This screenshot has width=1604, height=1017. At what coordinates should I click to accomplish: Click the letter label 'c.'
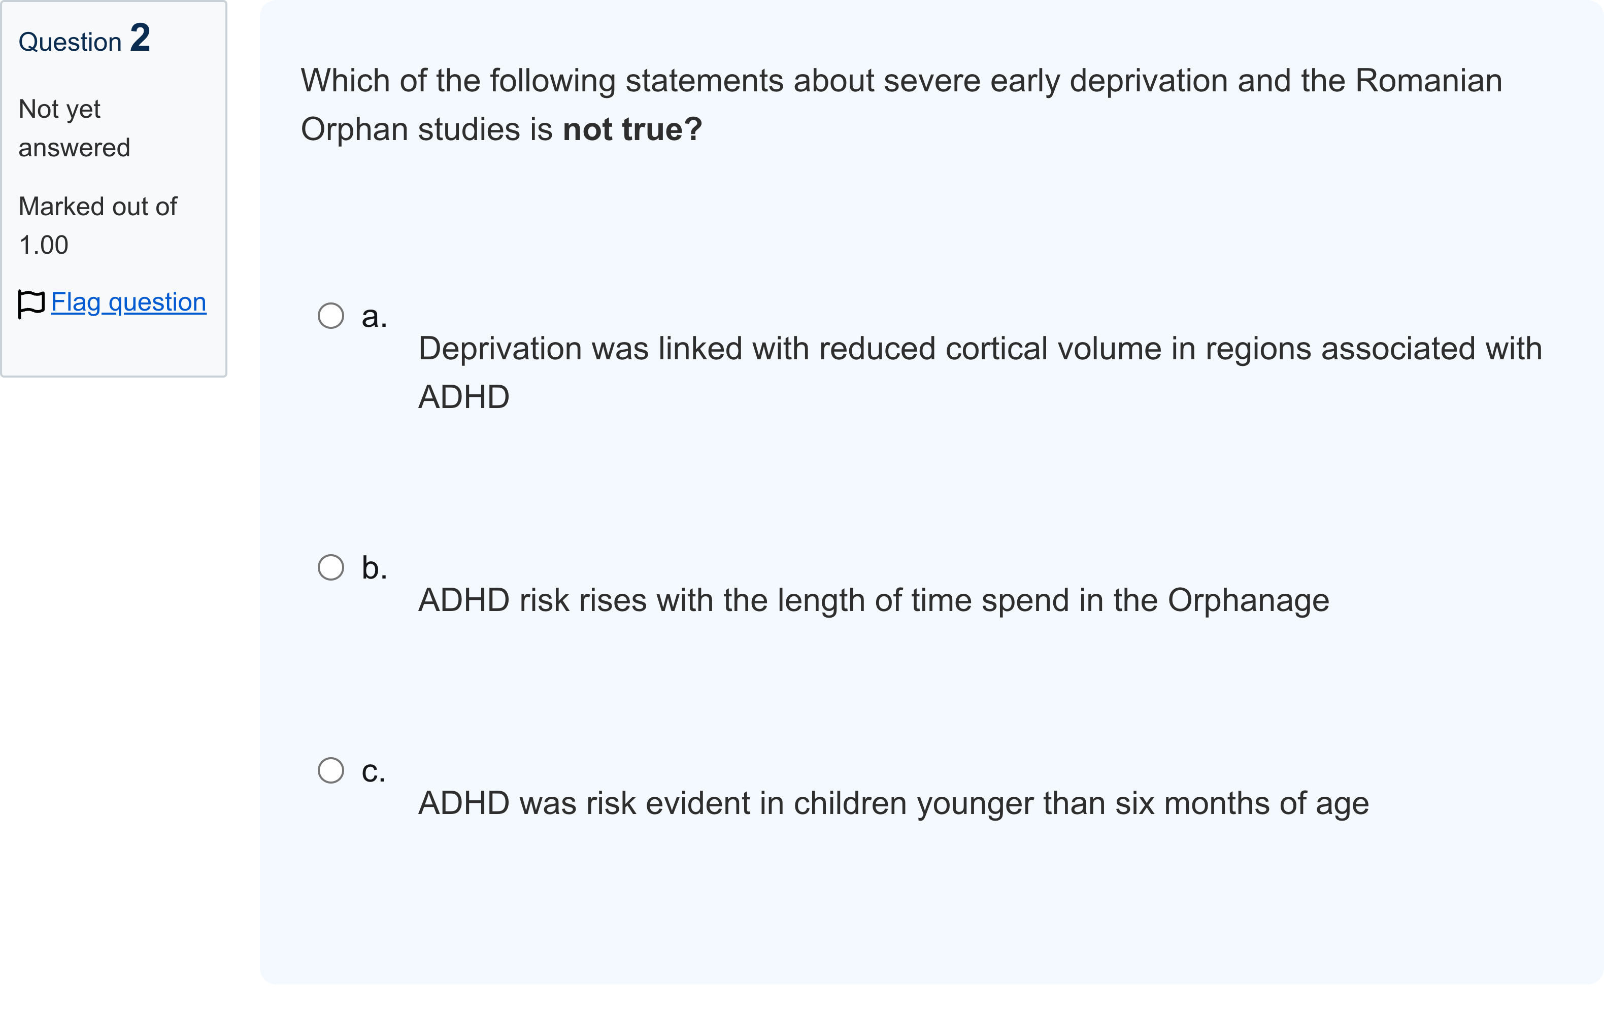[x=373, y=771]
